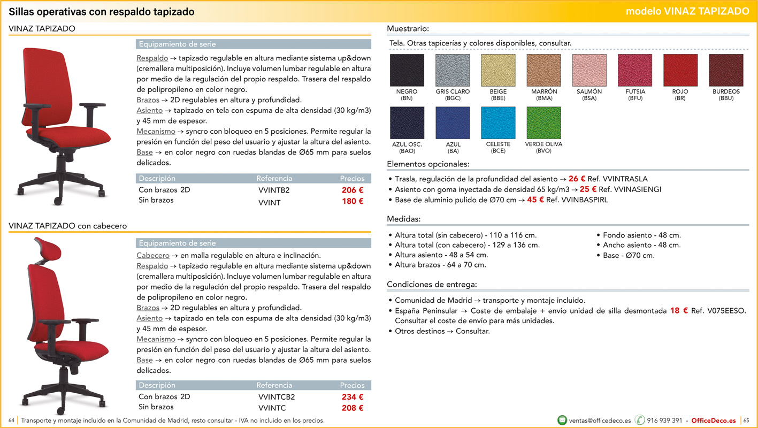Click the 'VINAZ TAPIZADO con cabecero' section title
Viewport: 758px width, 428px height.
pyautogui.click(x=68, y=226)
